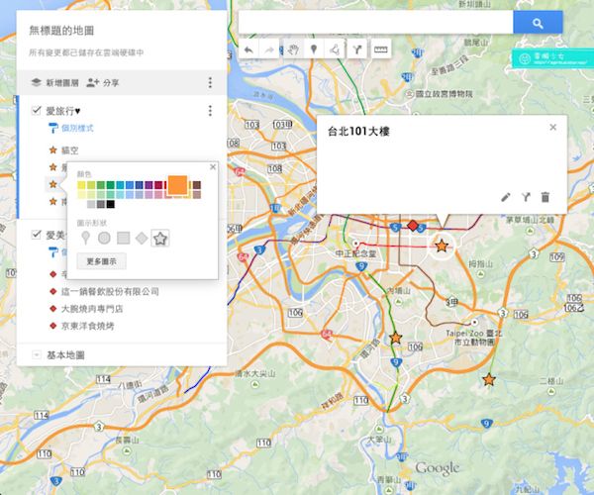Click the 無標題的地圖 map title
Screen dimensions: 594x495
point(61,31)
